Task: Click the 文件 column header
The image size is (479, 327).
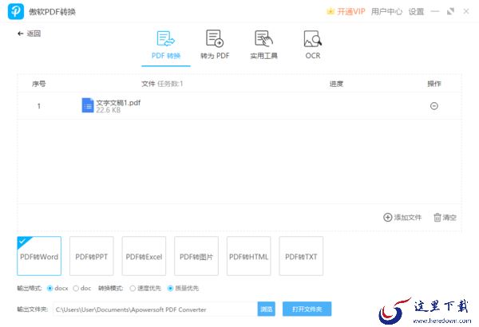Action: pos(148,84)
